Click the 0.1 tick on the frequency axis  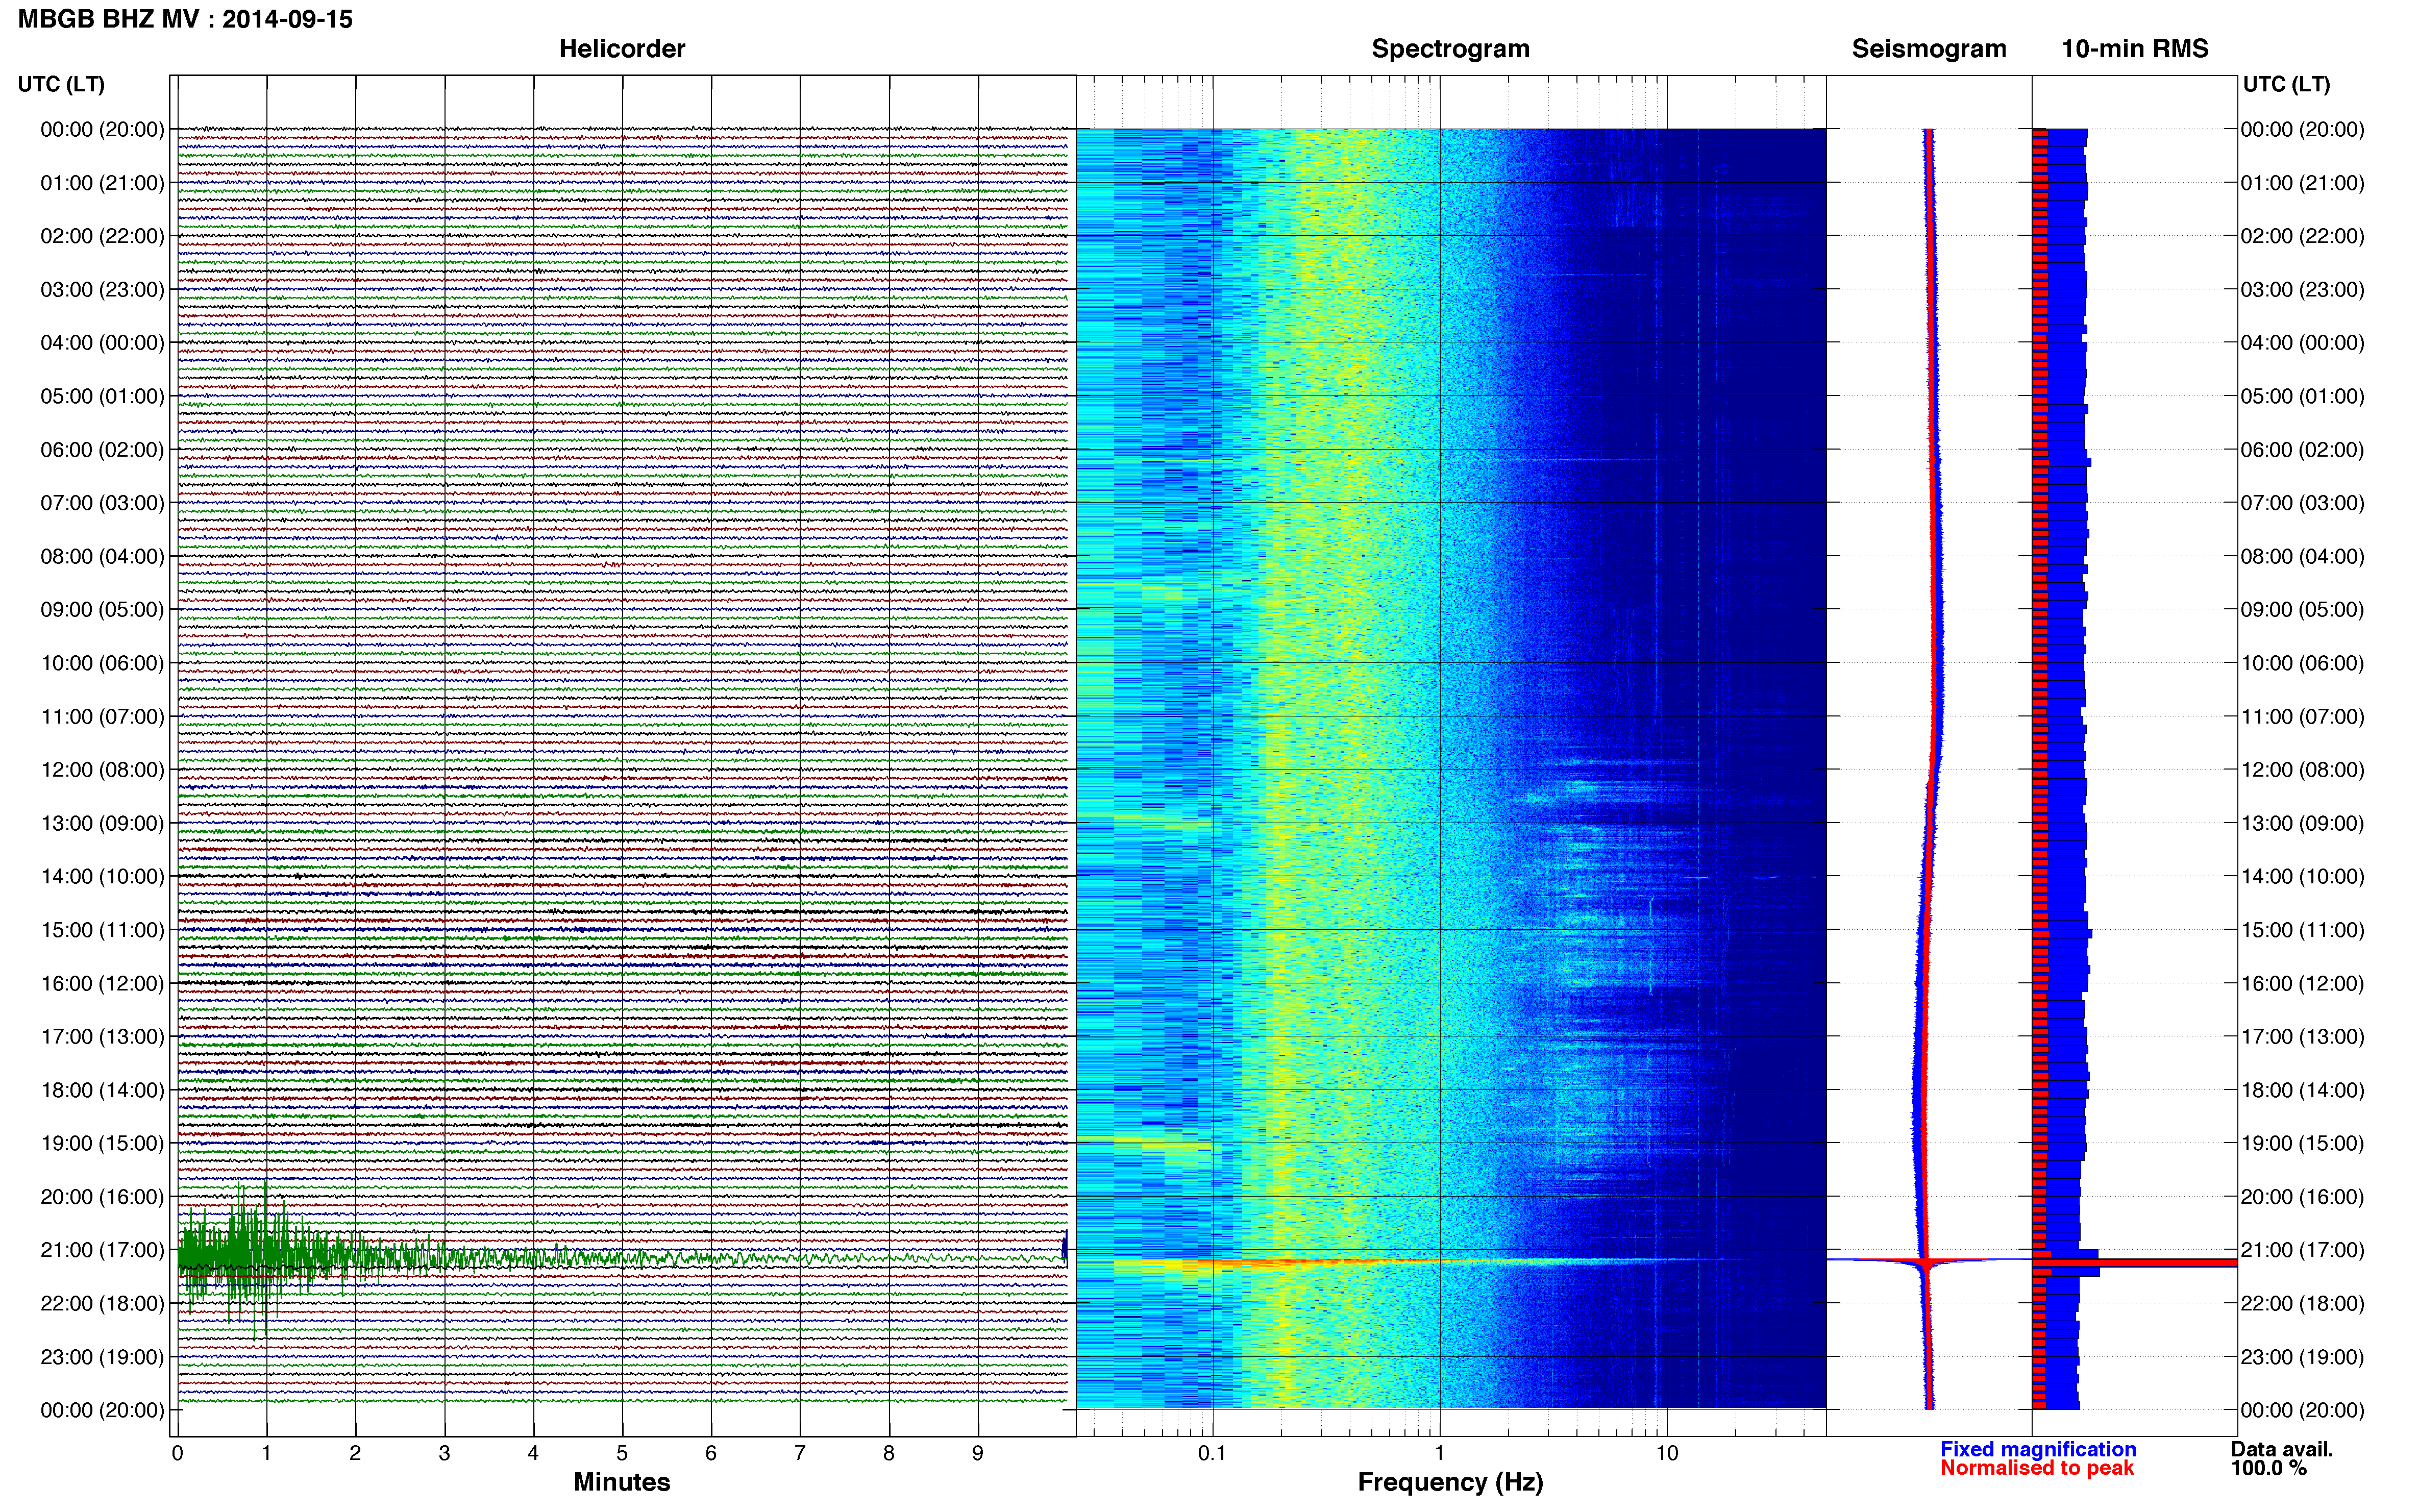[1212, 1453]
